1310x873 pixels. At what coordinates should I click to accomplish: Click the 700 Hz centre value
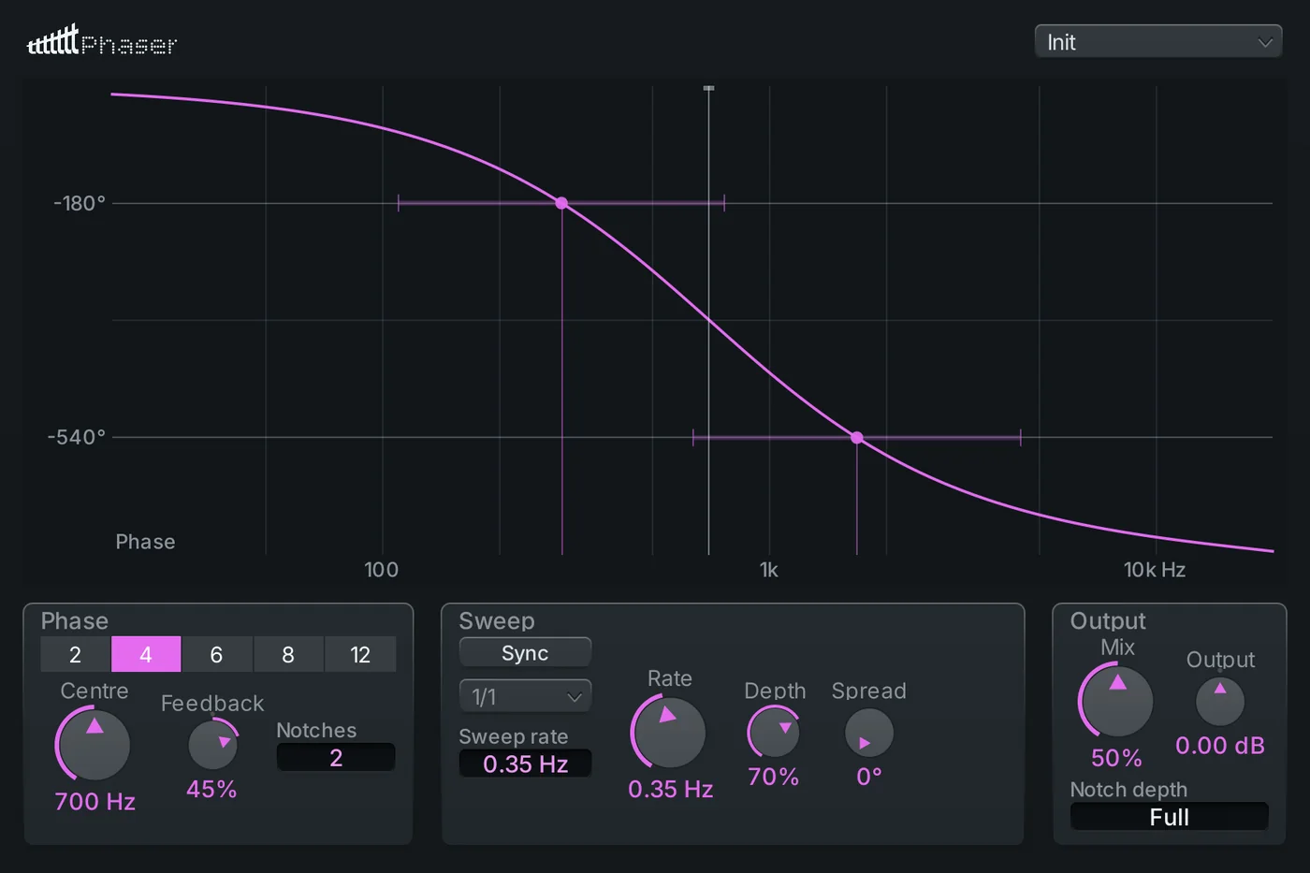point(95,802)
